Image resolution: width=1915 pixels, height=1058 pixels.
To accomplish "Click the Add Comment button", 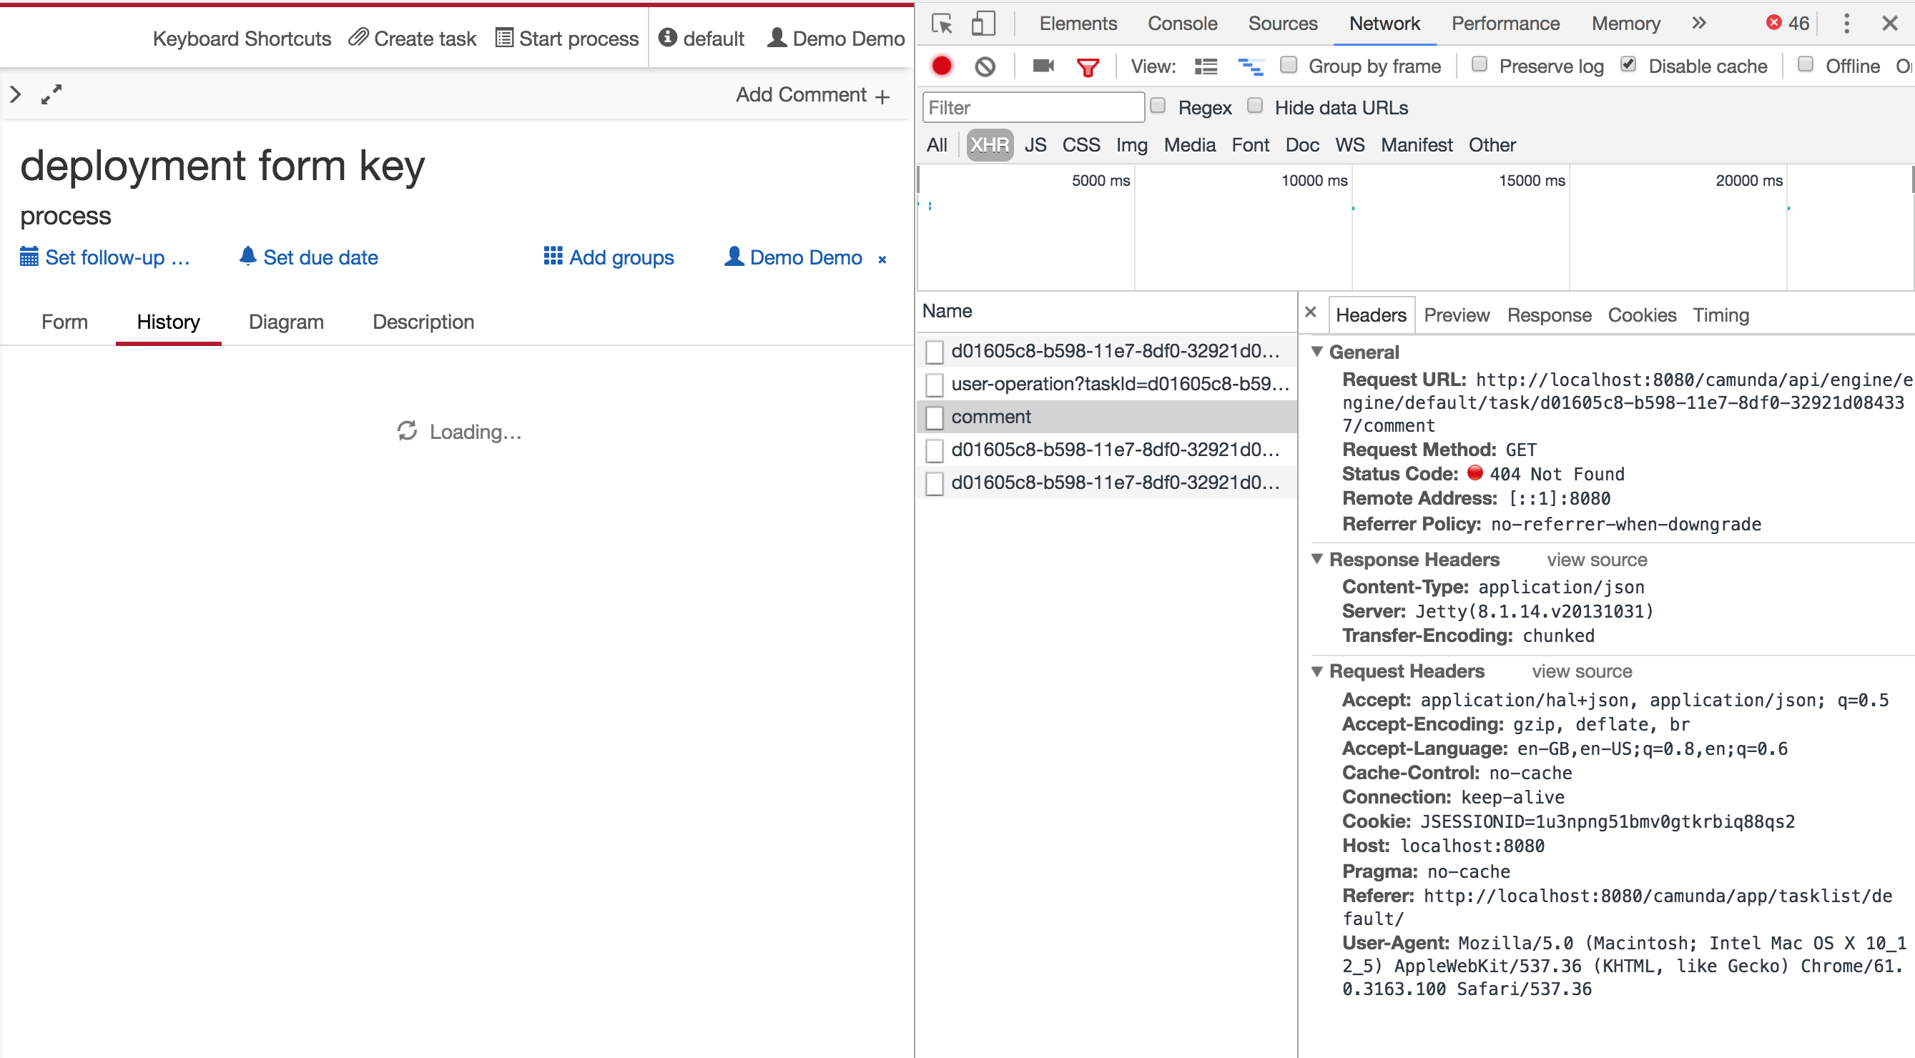I will (x=812, y=95).
